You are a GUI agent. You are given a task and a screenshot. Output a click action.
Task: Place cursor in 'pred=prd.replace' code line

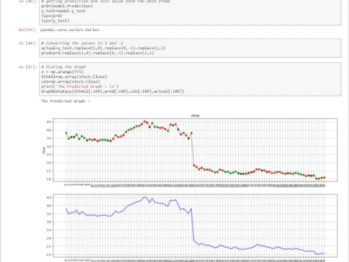pyautogui.click(x=97, y=53)
